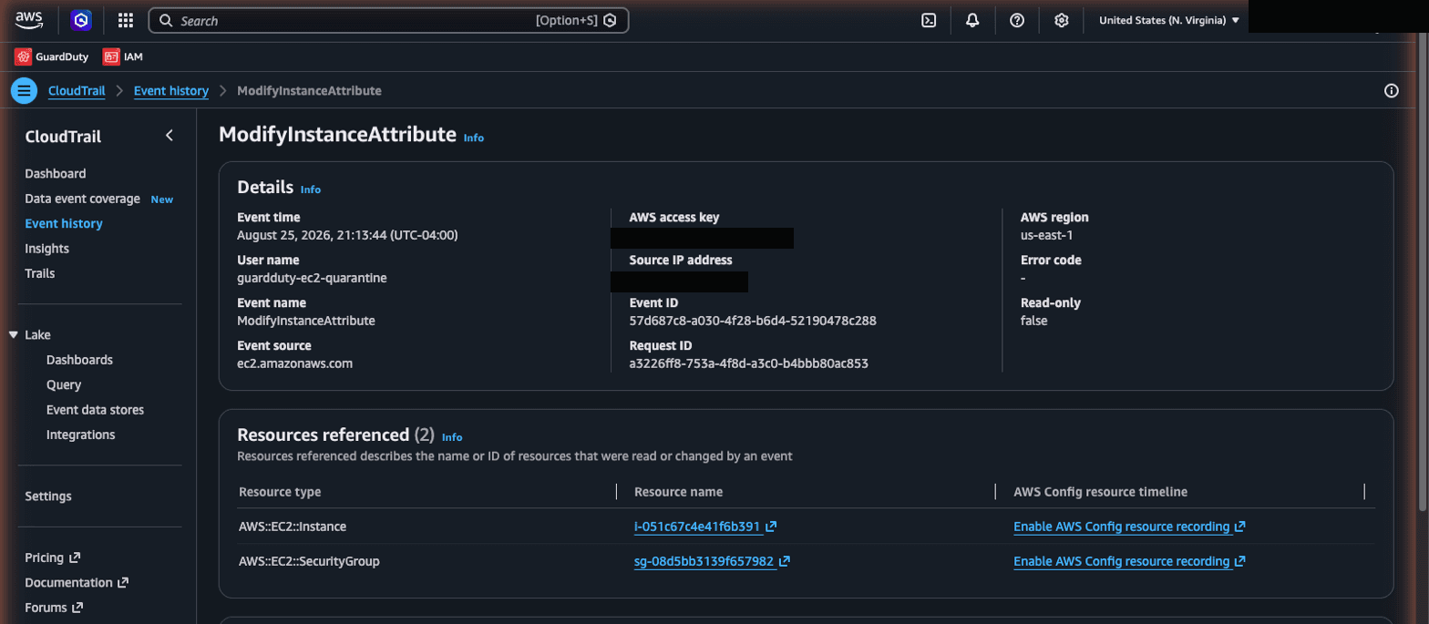1429x624 pixels.
Task: Open the notifications bell
Action: pos(972,20)
